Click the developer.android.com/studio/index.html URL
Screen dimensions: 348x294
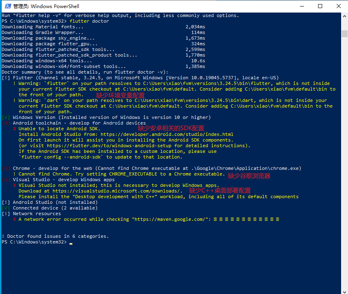click(x=167, y=134)
